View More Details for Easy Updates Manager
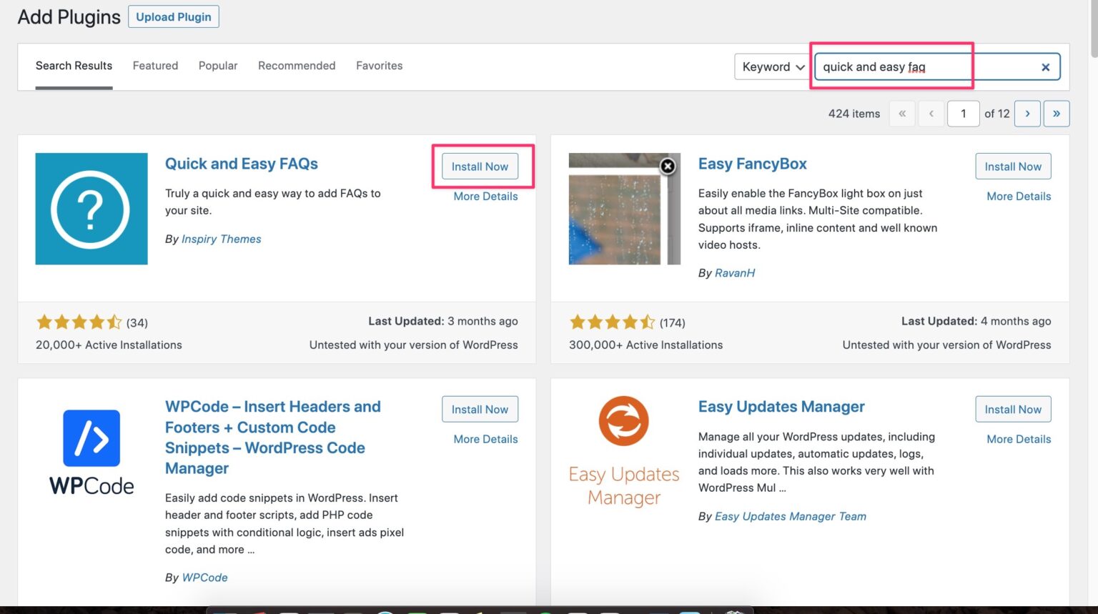 click(1019, 440)
